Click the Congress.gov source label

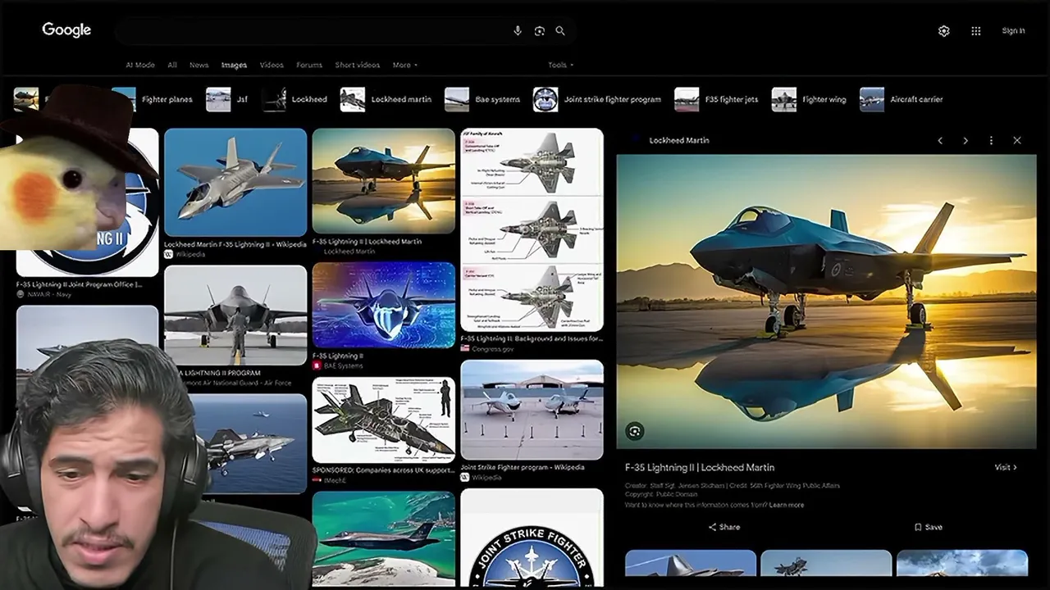(x=492, y=349)
